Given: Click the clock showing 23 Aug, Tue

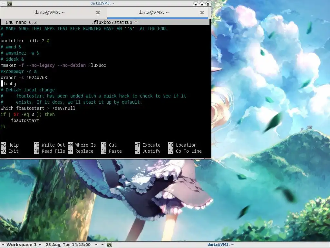Looking at the screenshot, I should click(x=68, y=245).
